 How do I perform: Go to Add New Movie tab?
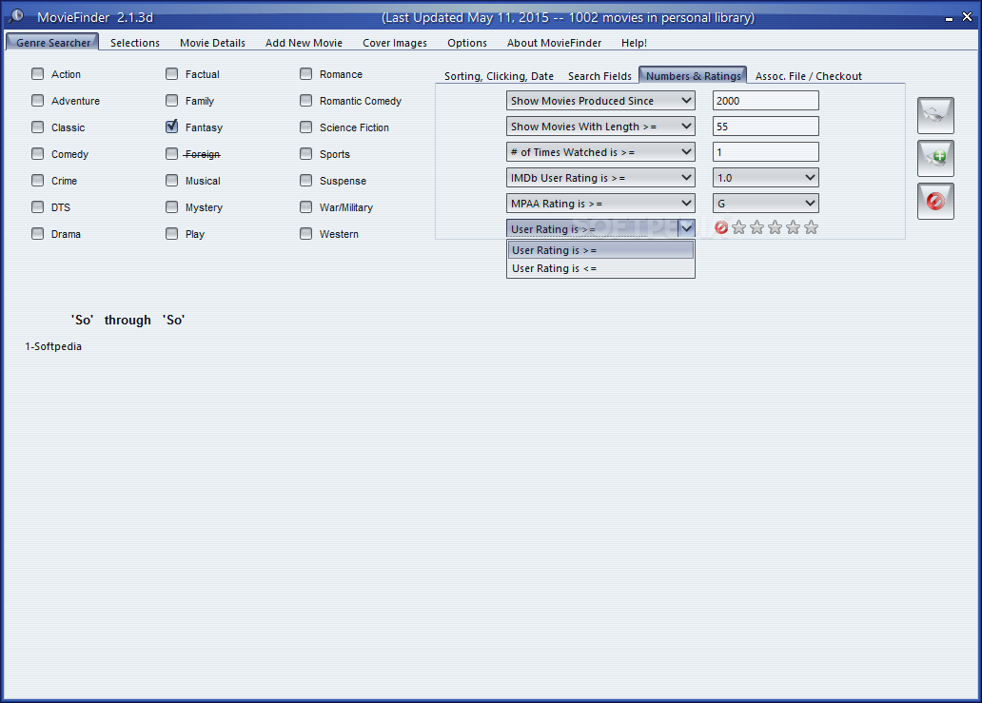(x=304, y=43)
